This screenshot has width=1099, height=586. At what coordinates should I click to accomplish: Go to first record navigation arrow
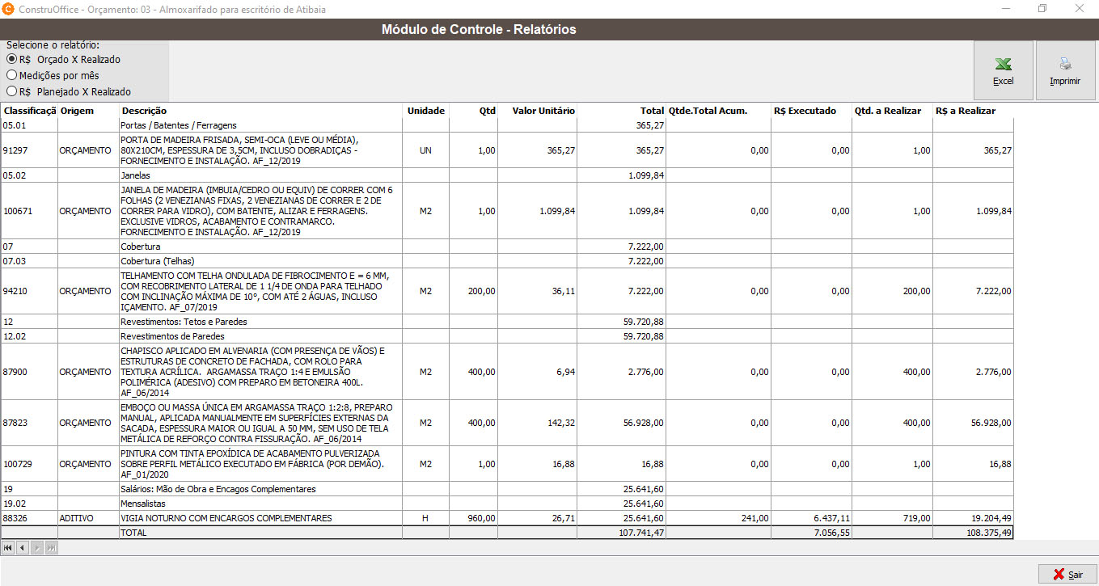coord(8,548)
